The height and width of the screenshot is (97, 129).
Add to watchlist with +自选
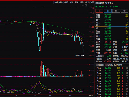coord(87,2)
